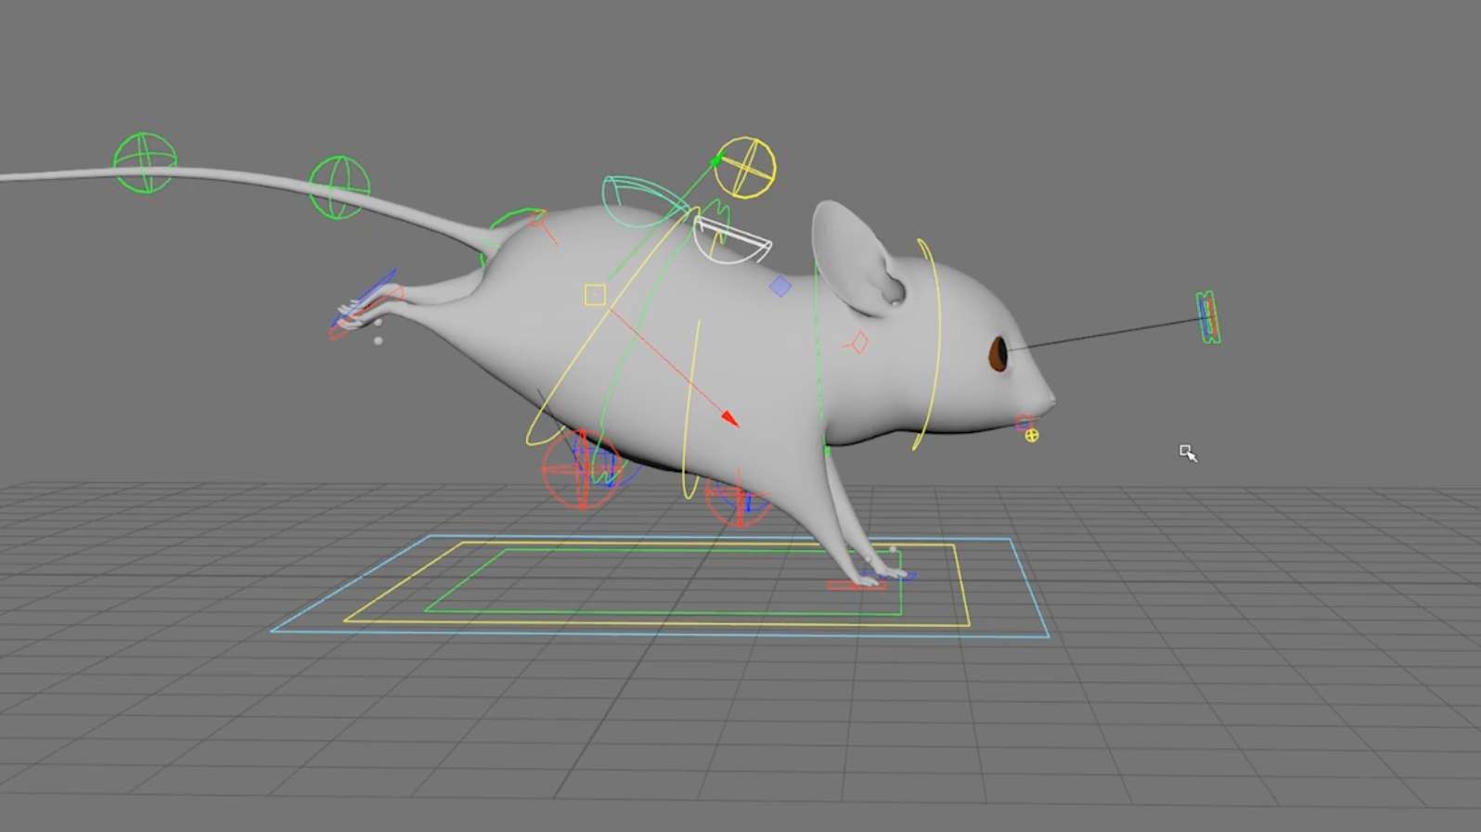The height and width of the screenshot is (832, 1481).
Task: Select the red diamond control on the neck
Action: click(859, 343)
